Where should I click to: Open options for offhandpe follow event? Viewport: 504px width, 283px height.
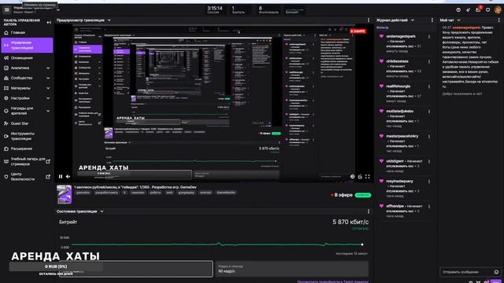[x=429, y=207]
